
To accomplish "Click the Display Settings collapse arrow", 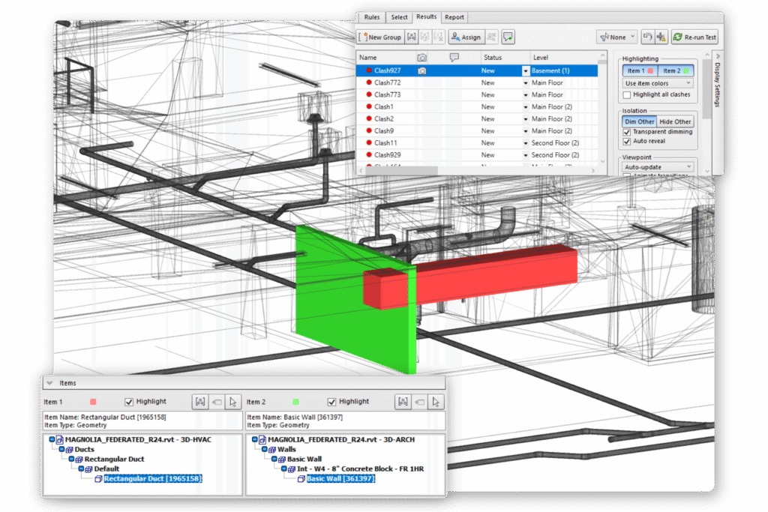I will 718,56.
